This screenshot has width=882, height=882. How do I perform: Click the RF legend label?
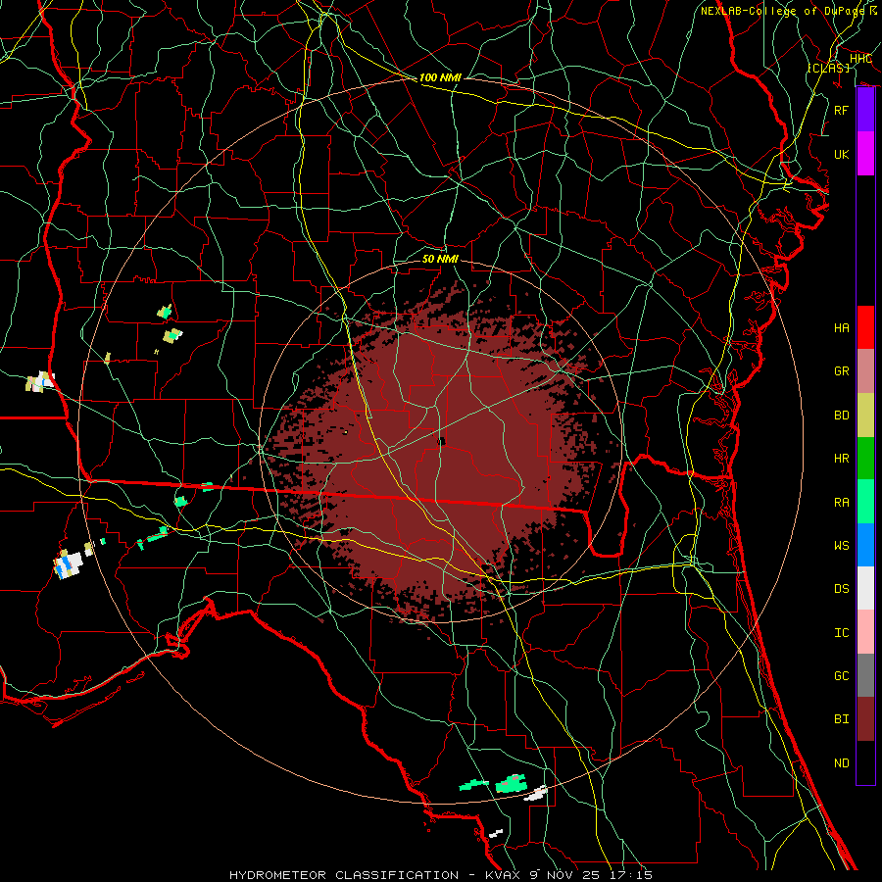coord(841,110)
